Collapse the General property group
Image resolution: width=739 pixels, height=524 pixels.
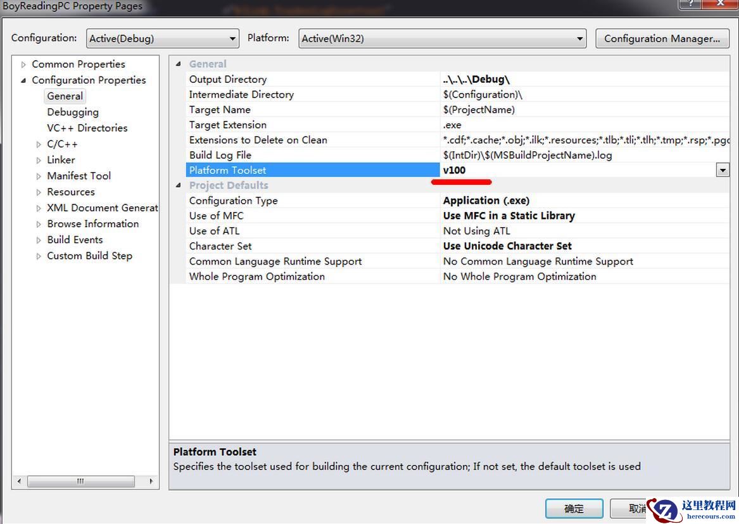pos(178,64)
